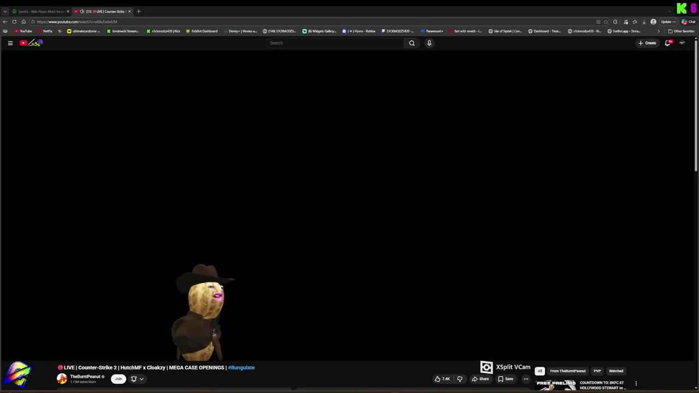
Task: Open YouTube notifications bell
Action: (667, 43)
